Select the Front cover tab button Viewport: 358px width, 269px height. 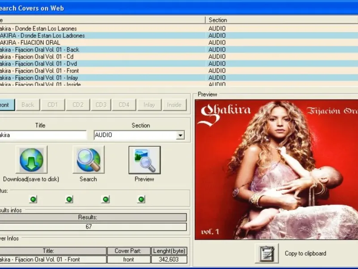7,105
